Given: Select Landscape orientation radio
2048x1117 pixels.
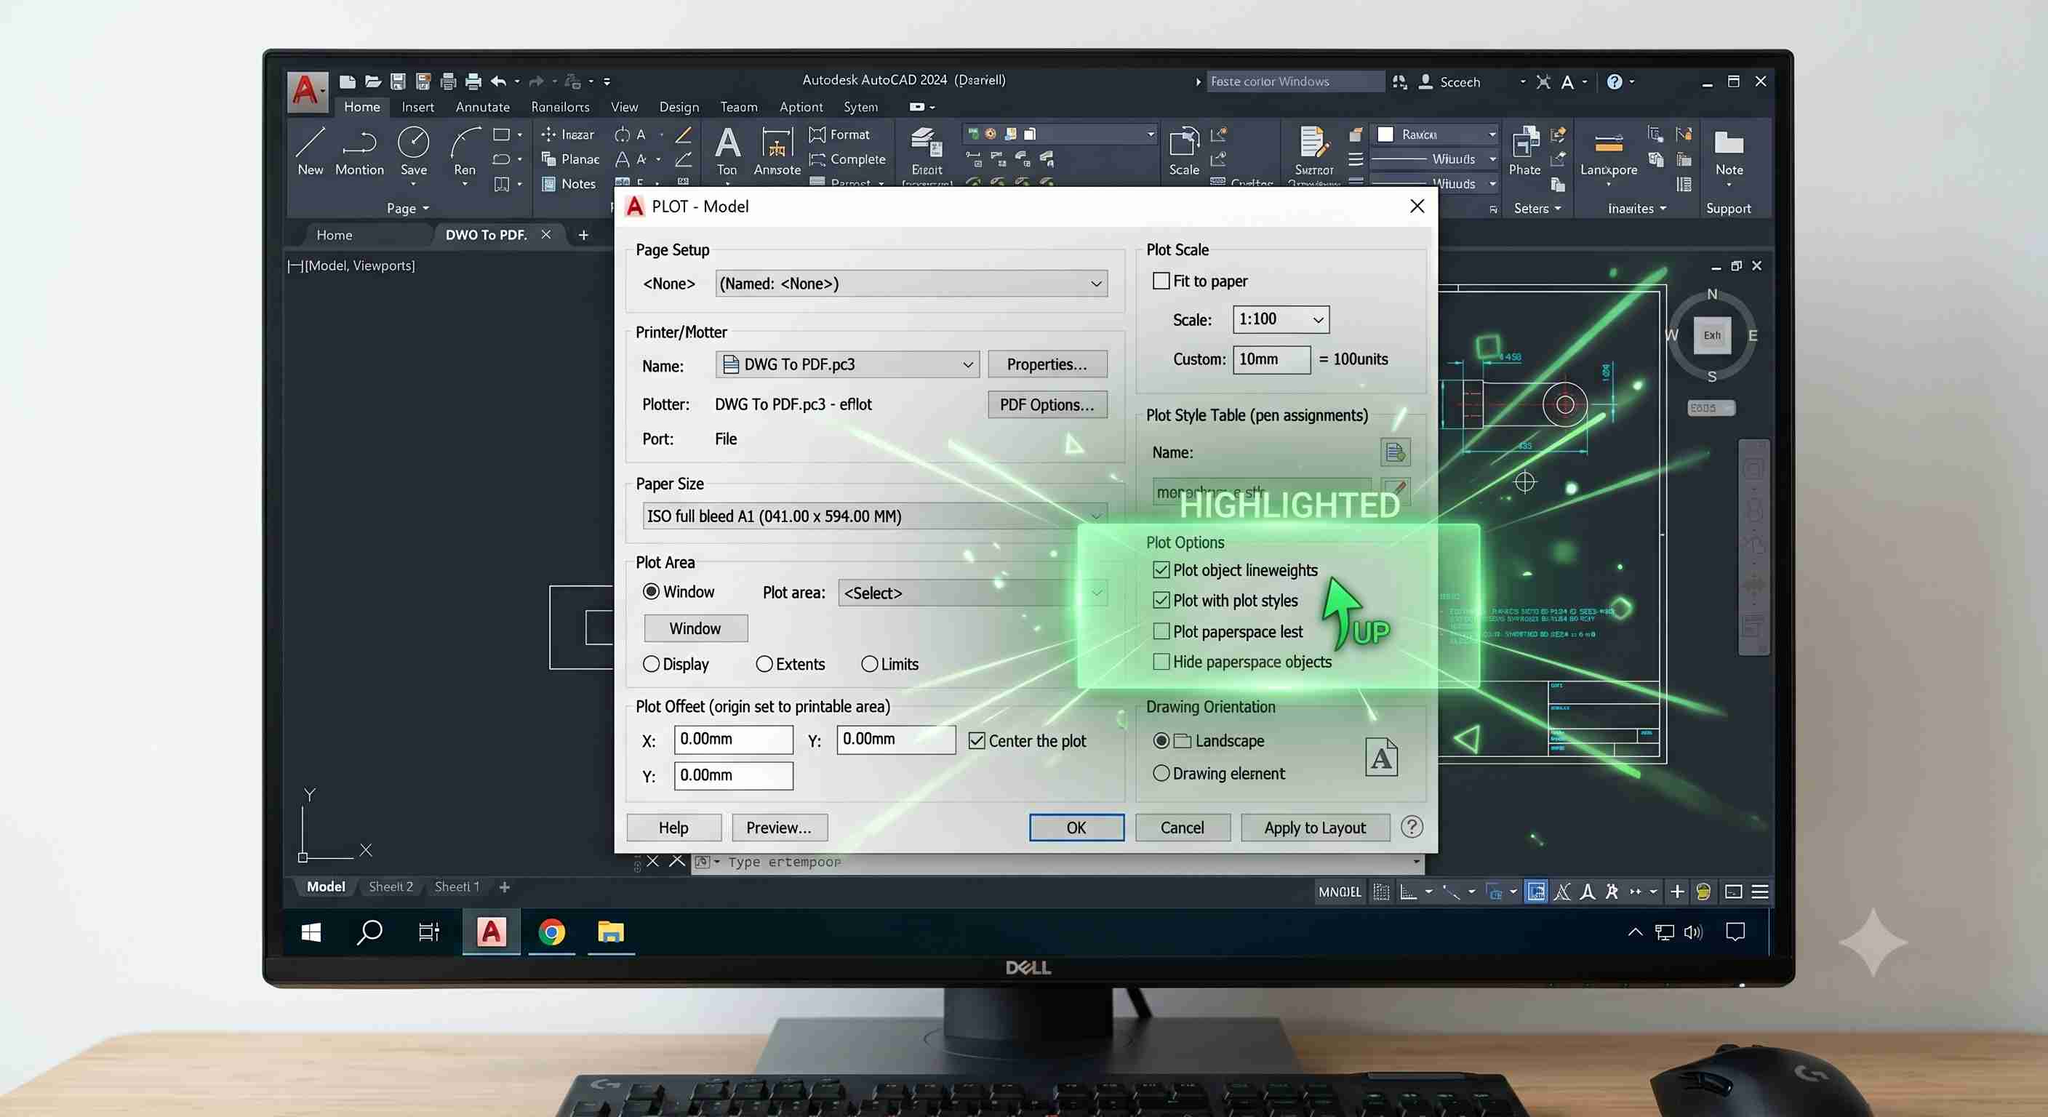Looking at the screenshot, I should pos(1161,740).
